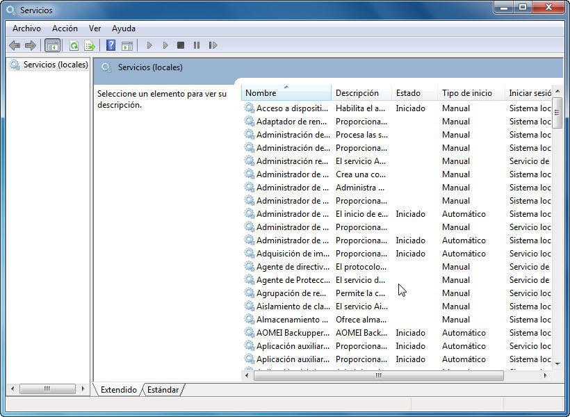
Task: Toggle the Show/Hide console tree toolbar icon
Action: tap(52, 45)
